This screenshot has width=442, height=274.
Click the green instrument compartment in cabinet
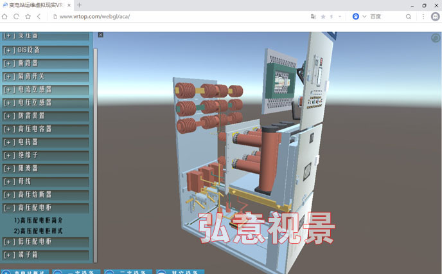[x=281, y=80]
